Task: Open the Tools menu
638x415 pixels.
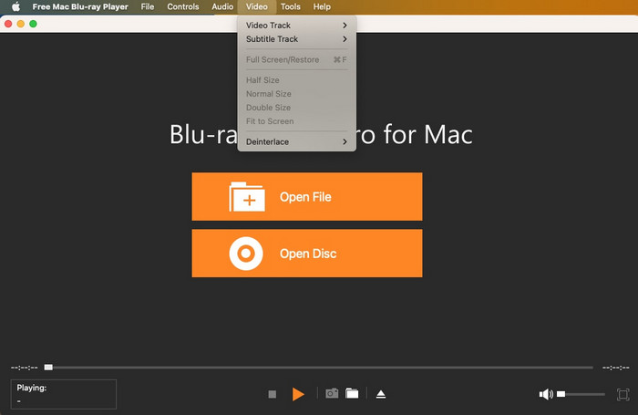Action: (290, 6)
